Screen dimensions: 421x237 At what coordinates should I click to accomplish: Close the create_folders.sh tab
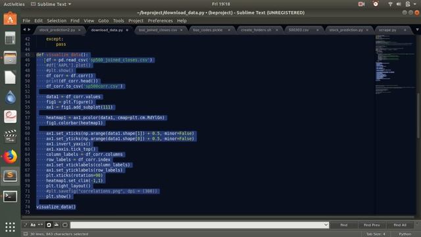point(277,30)
